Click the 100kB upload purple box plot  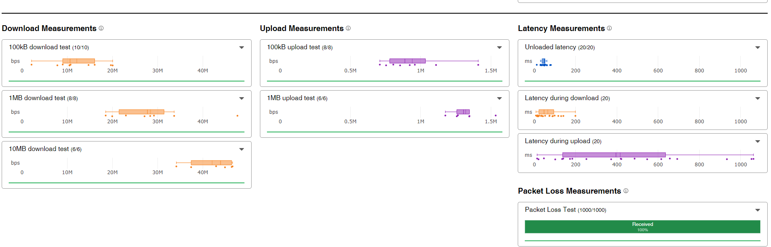407,61
